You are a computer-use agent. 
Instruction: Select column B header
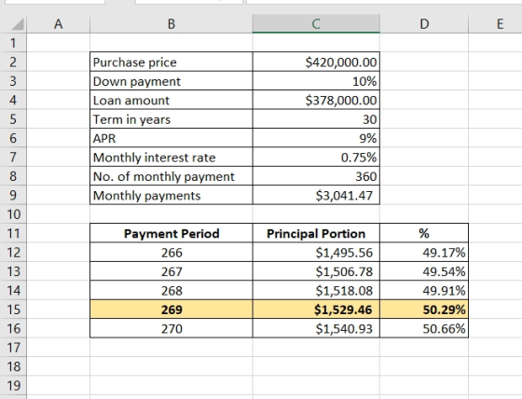point(172,24)
